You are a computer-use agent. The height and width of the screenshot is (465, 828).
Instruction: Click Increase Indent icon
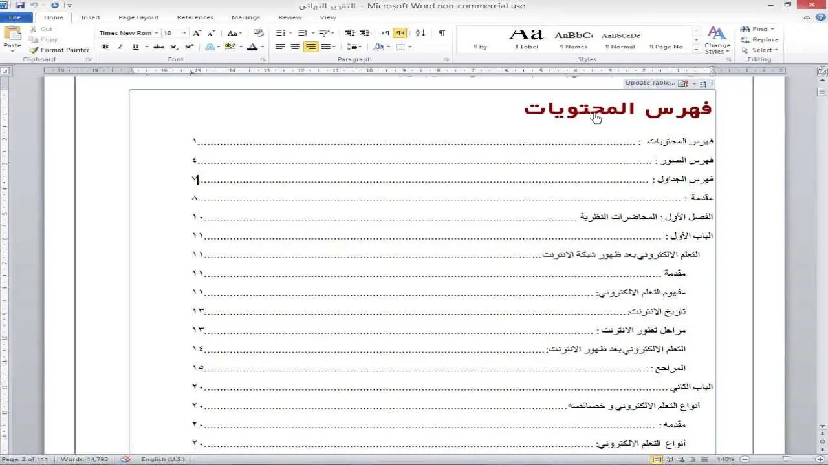click(364, 33)
